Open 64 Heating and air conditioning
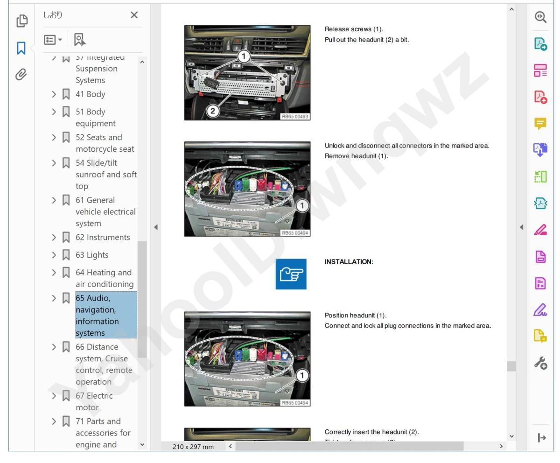The image size is (560, 463). coord(105,279)
